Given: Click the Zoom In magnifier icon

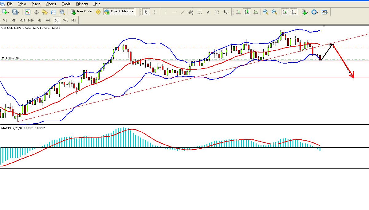Looking at the screenshot, I should point(266,12).
